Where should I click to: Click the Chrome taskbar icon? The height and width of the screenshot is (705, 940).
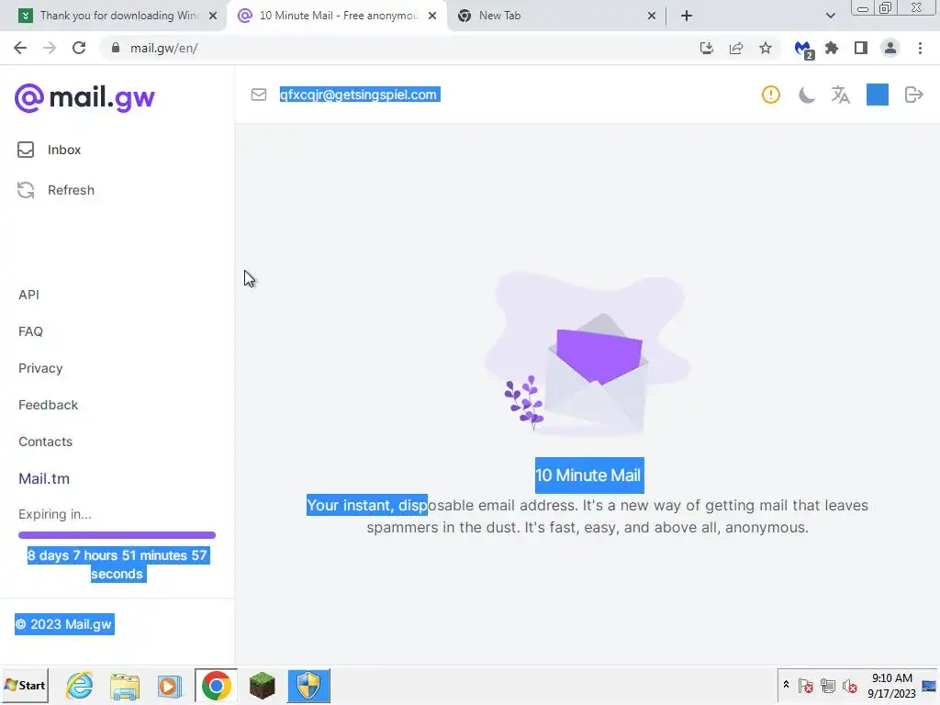tap(217, 686)
